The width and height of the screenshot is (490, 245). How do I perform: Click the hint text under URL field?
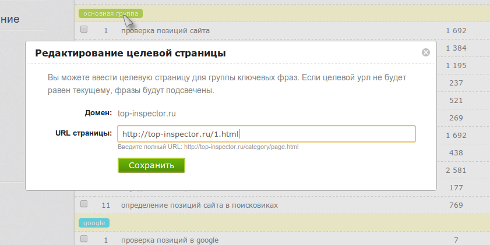(208, 147)
